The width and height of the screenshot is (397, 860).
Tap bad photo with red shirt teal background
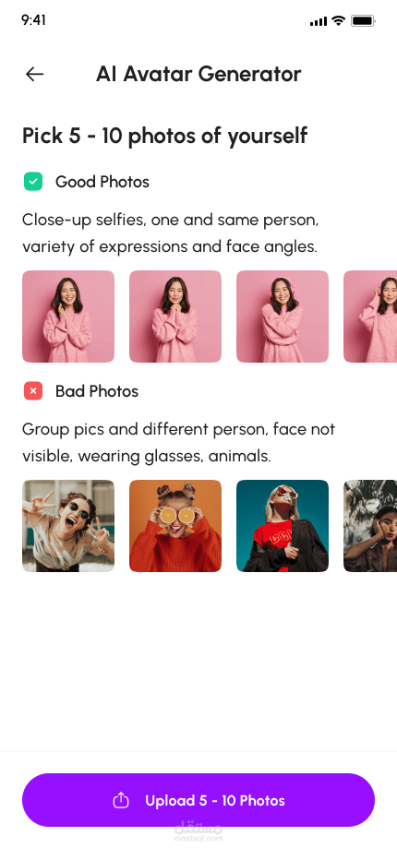(283, 526)
